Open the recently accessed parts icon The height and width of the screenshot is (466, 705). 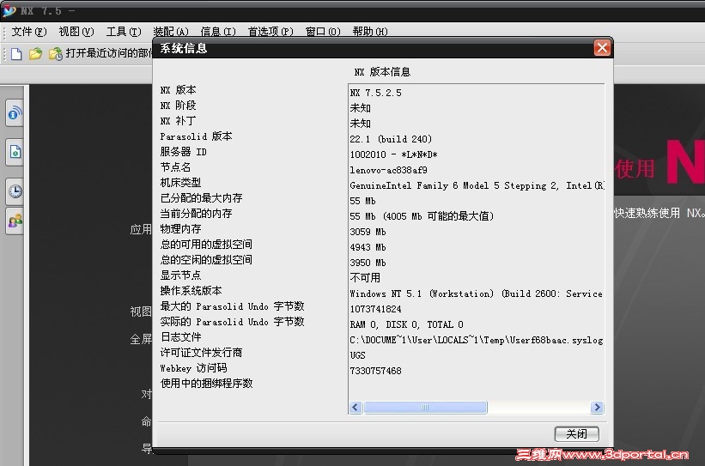pos(55,54)
